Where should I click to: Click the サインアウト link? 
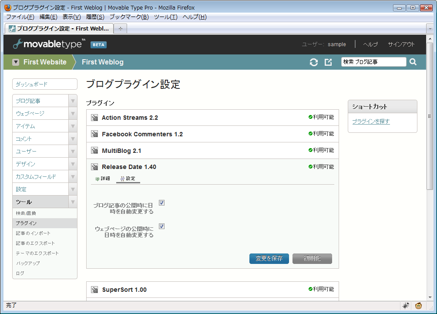401,44
